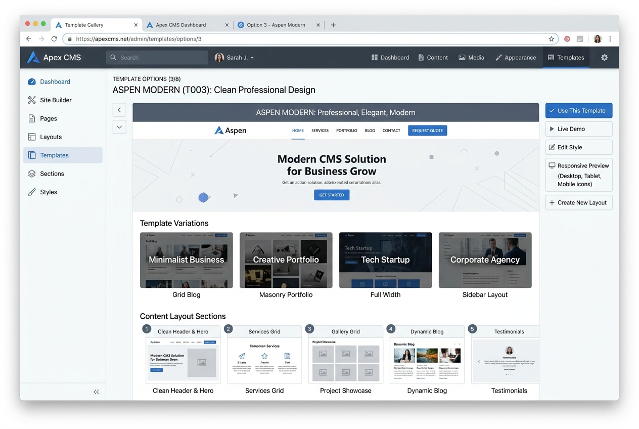Click Request Quote in the template preview
Screen dimensions: 639x429
(x=427, y=131)
